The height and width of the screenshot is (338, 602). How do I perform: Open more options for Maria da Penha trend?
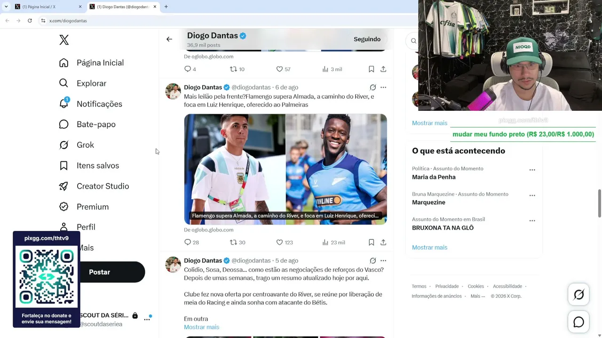point(532,170)
